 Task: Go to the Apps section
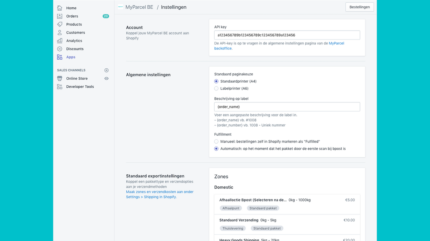(71, 57)
